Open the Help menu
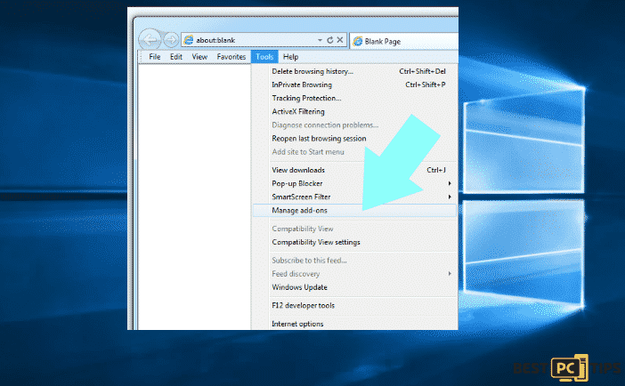The width and height of the screenshot is (625, 386). tap(290, 57)
